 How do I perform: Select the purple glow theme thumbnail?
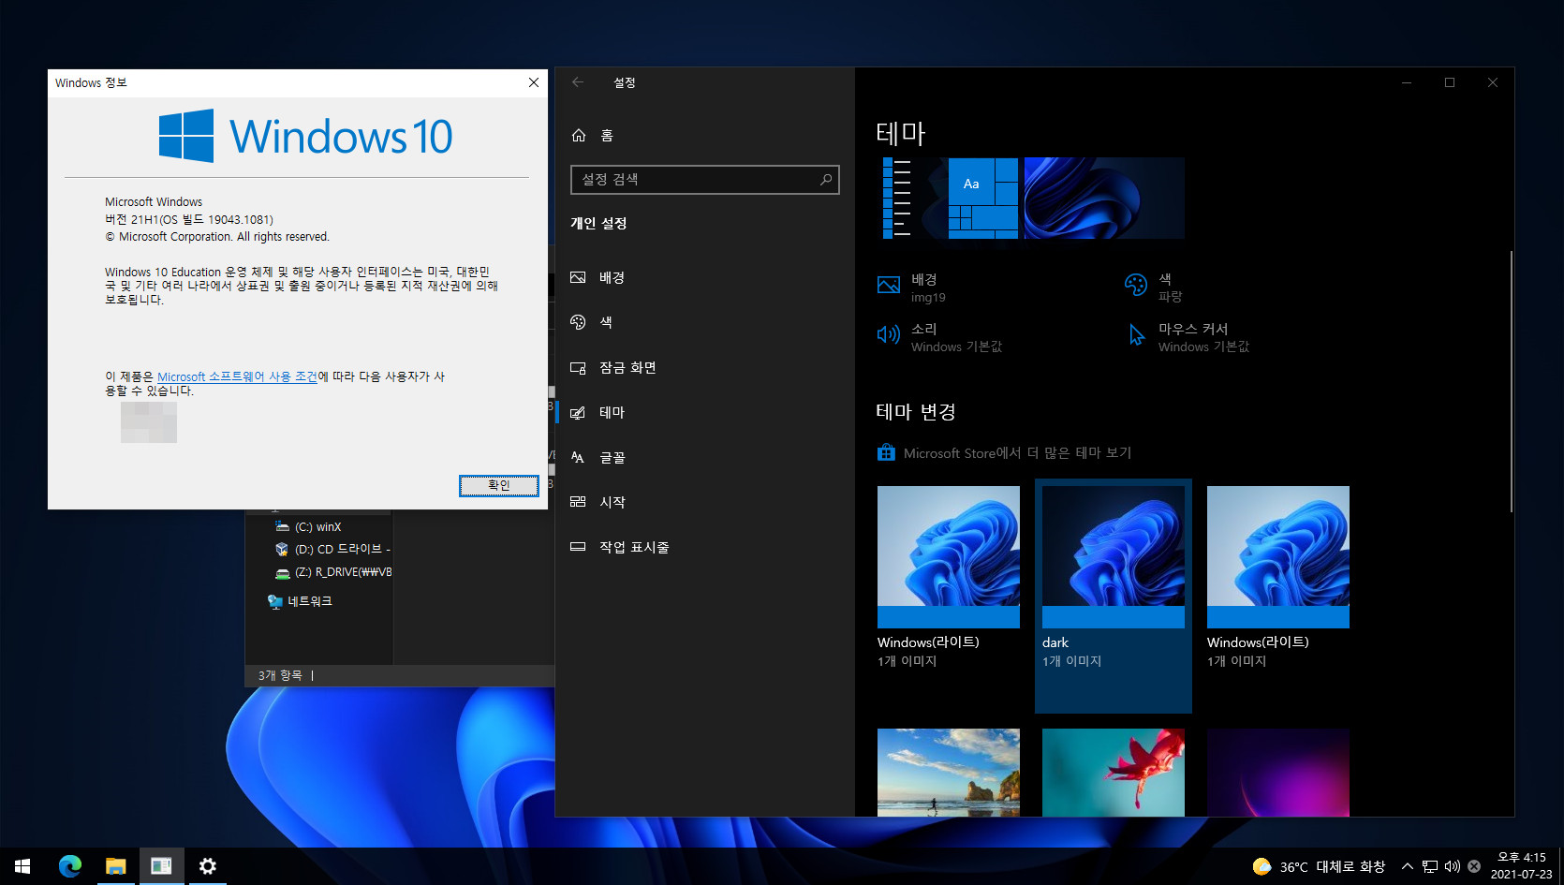(x=1278, y=772)
